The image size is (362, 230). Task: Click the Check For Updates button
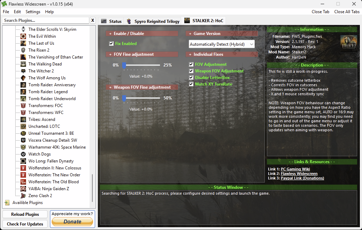click(25, 224)
